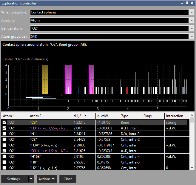
Task: Click the table's vertical scrollbar thumb
Action: 192,120
